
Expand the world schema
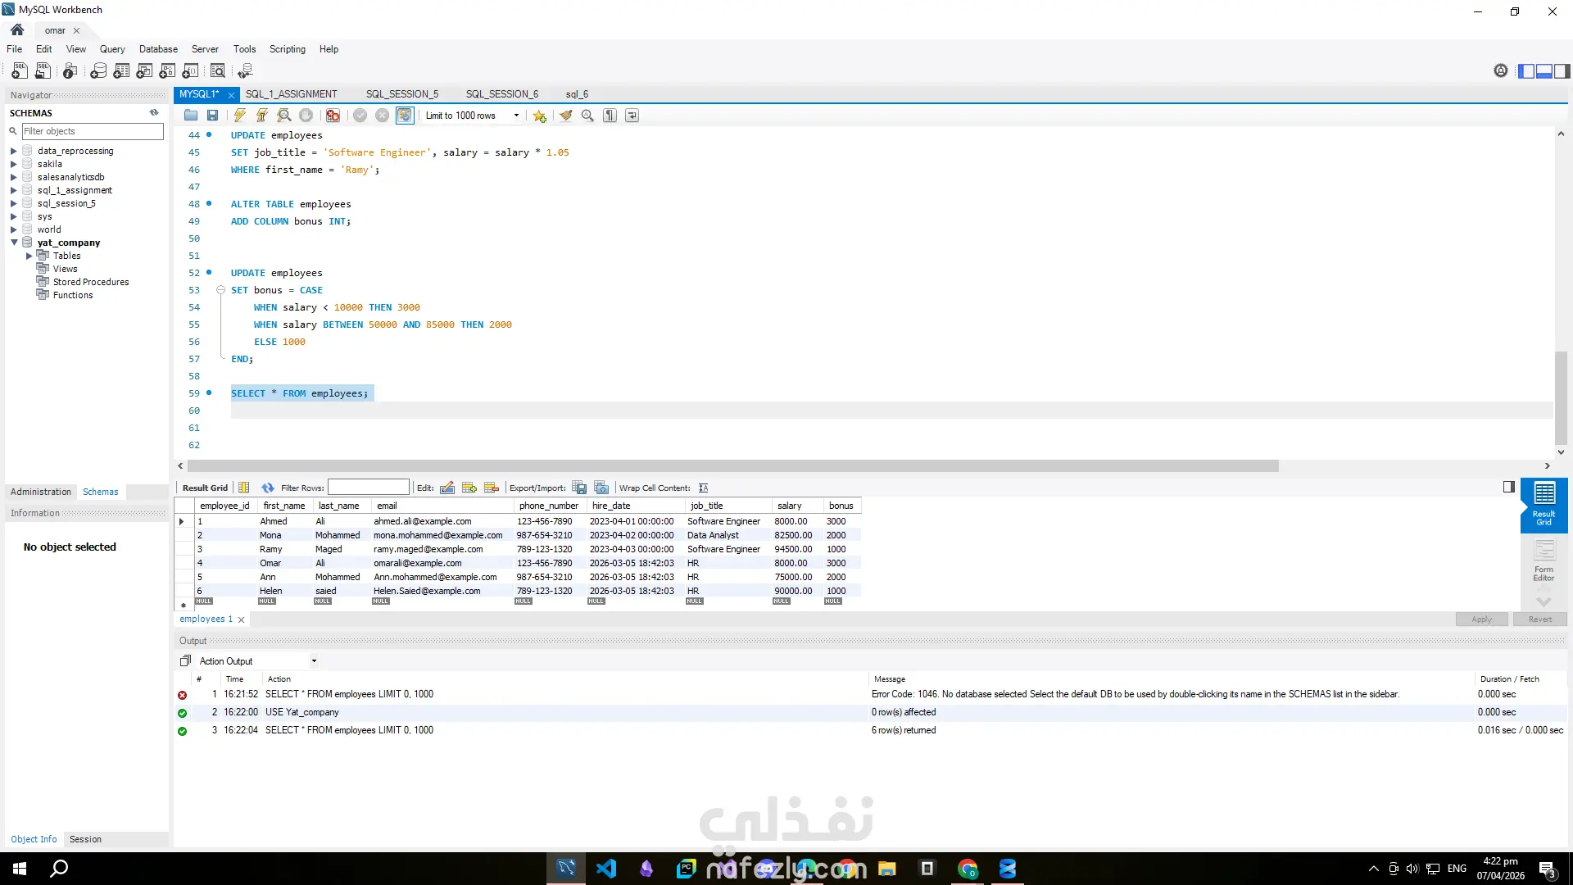point(14,229)
